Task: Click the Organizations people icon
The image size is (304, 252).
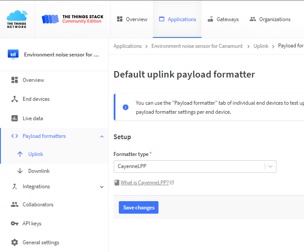Action: [x=253, y=19]
